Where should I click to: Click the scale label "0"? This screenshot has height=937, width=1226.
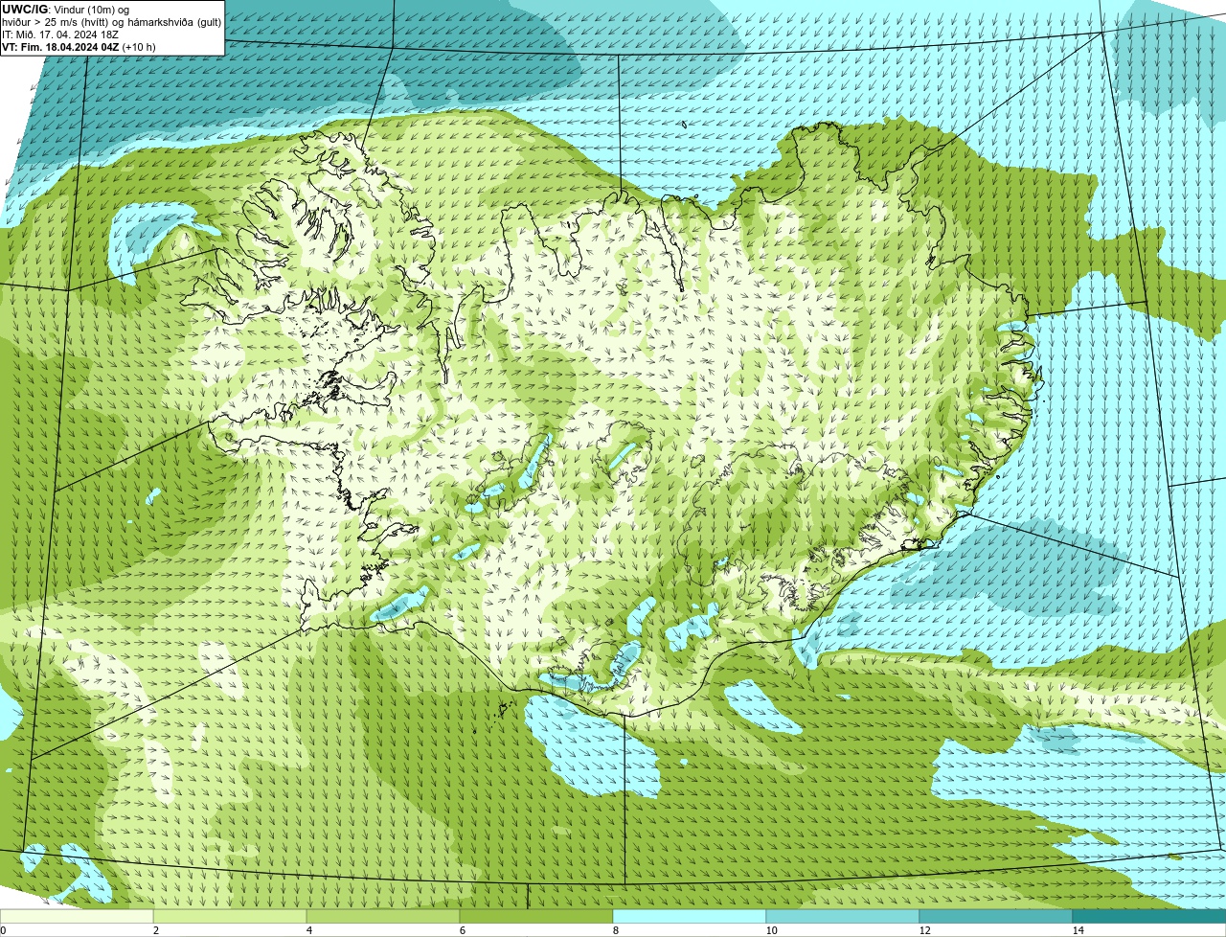tap(3, 930)
